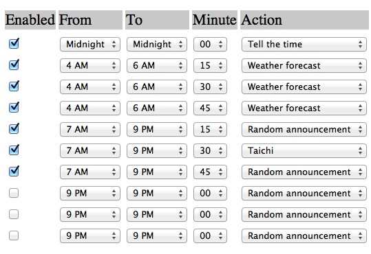
Task: Open From 7 AM dropdown in minute 45 row
Action: point(90,172)
